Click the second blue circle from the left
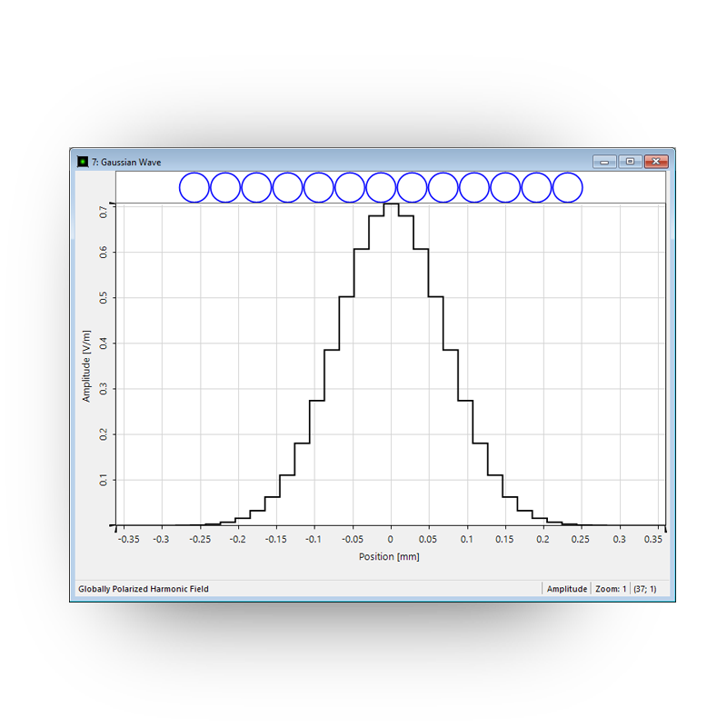Screen dimensions: 727x727 (225, 187)
